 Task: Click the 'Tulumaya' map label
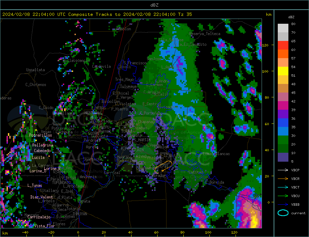tap(128, 86)
